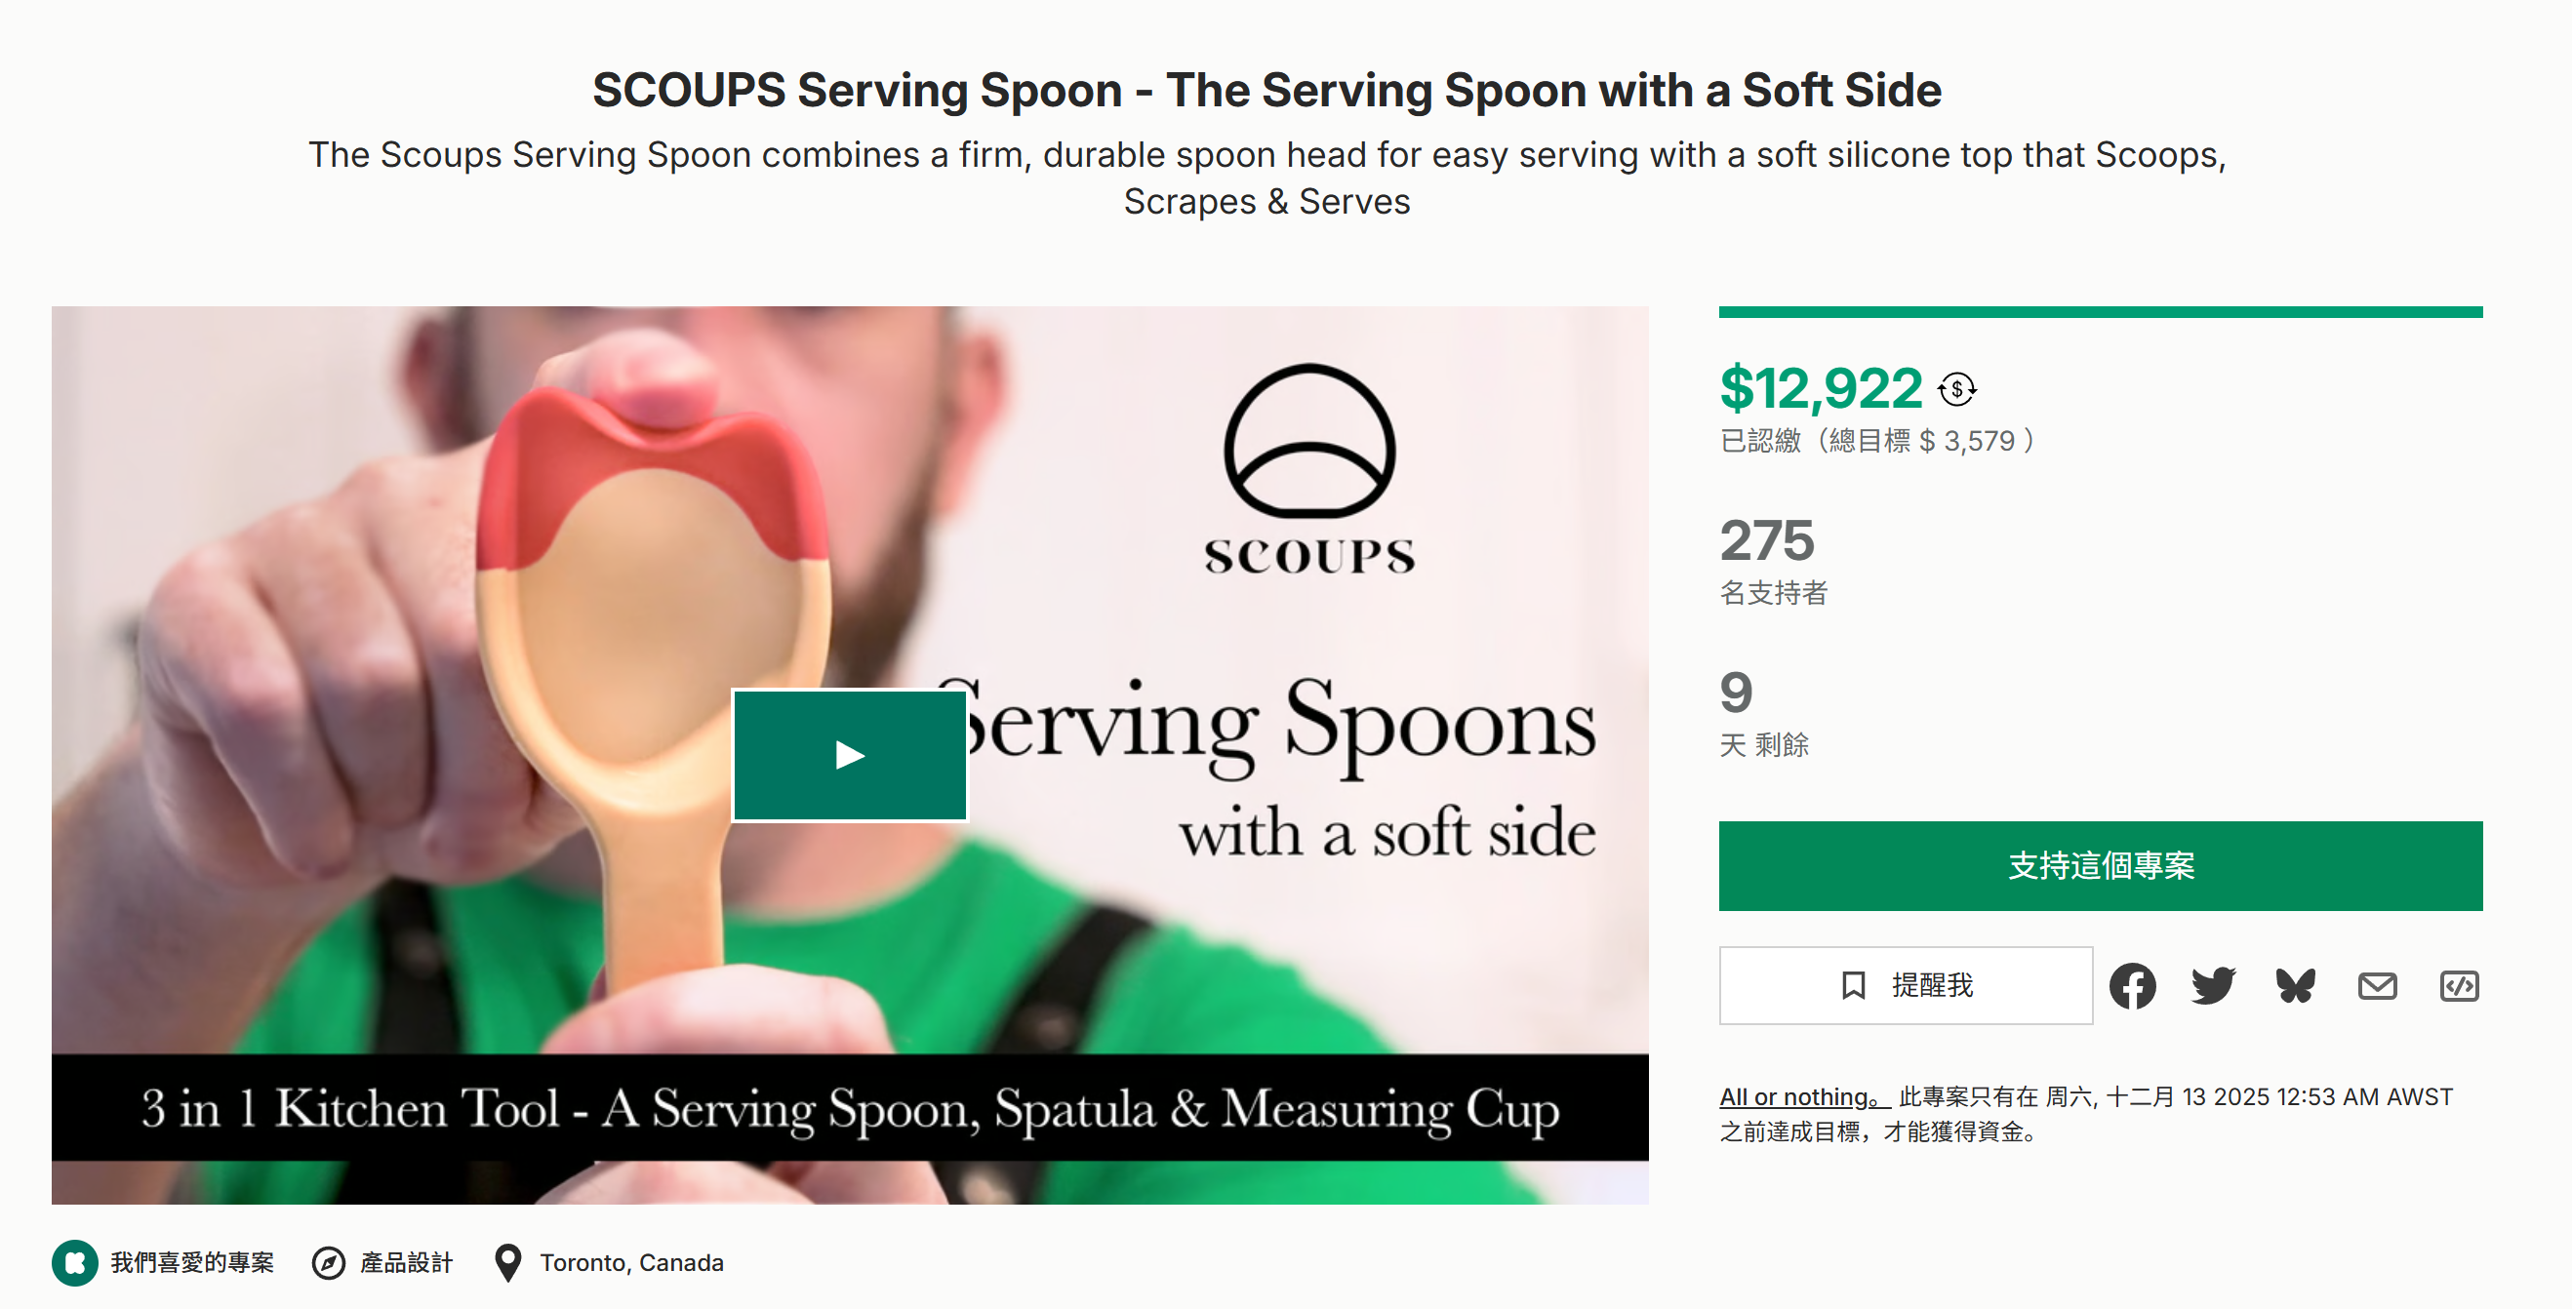2572x1309 pixels.
Task: Share project via email icon
Action: 2377,986
